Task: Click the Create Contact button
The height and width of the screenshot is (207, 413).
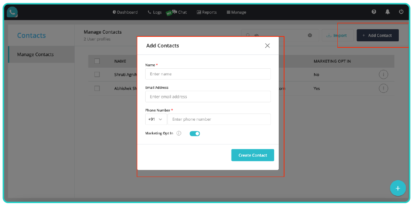Action: [x=252, y=155]
